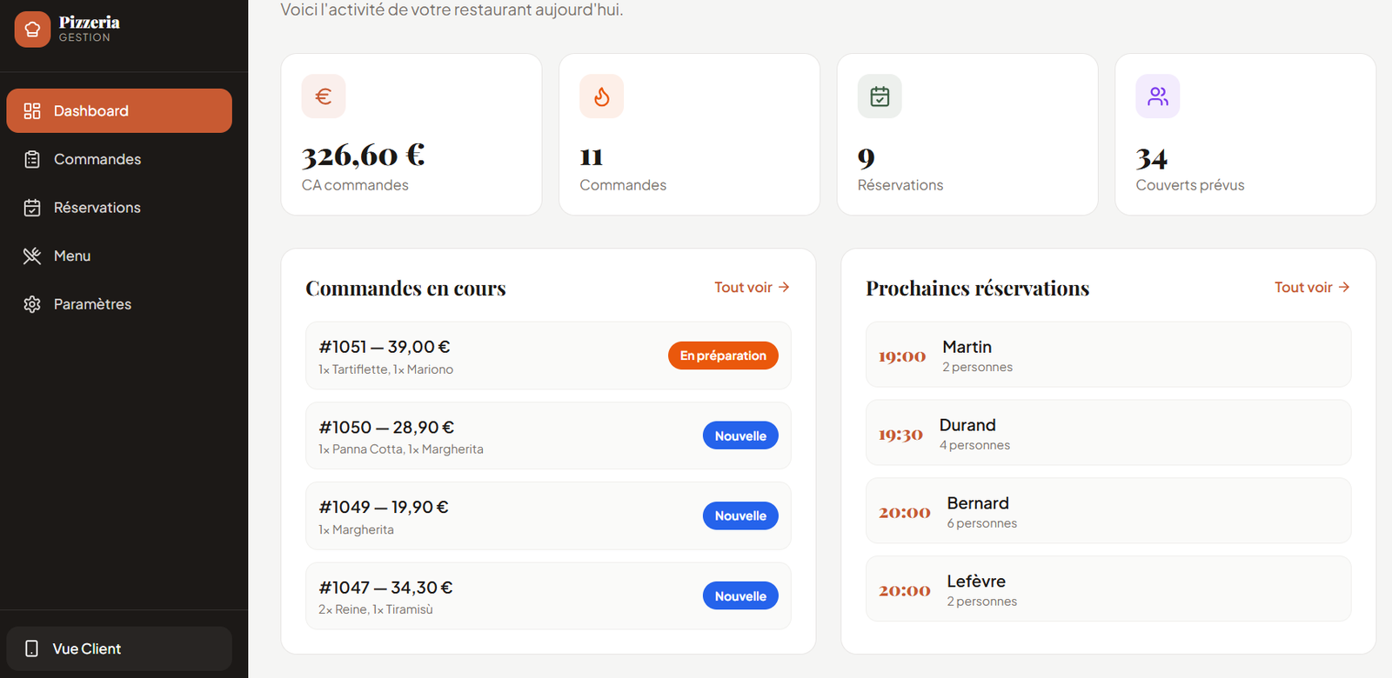Screen dimensions: 1392x678
Task: Click the En préparation badge on order #1051
Action: [x=723, y=356]
